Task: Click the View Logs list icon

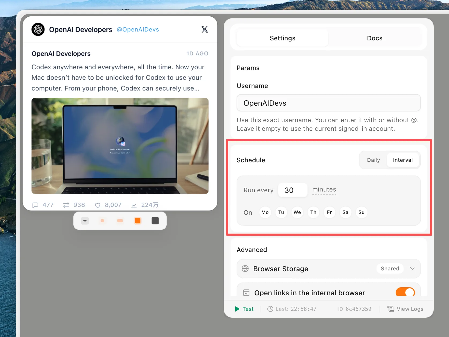Action: [391, 309]
